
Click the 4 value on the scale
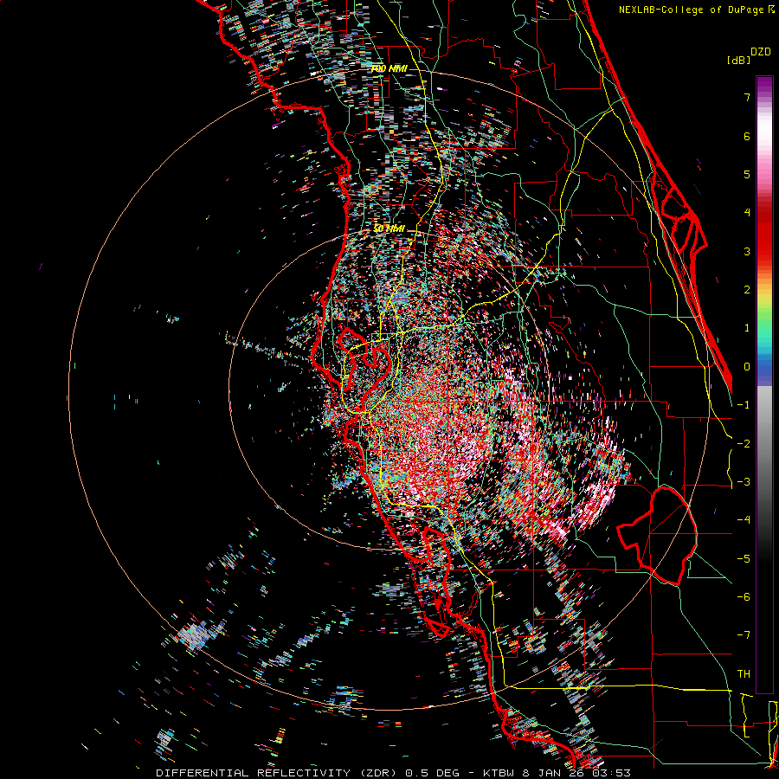[746, 213]
